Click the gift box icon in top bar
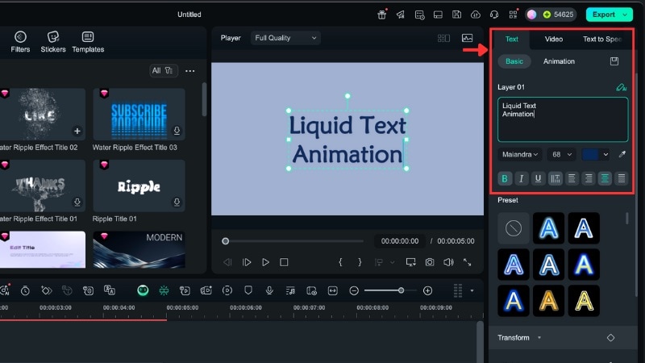The width and height of the screenshot is (645, 363). [381, 15]
